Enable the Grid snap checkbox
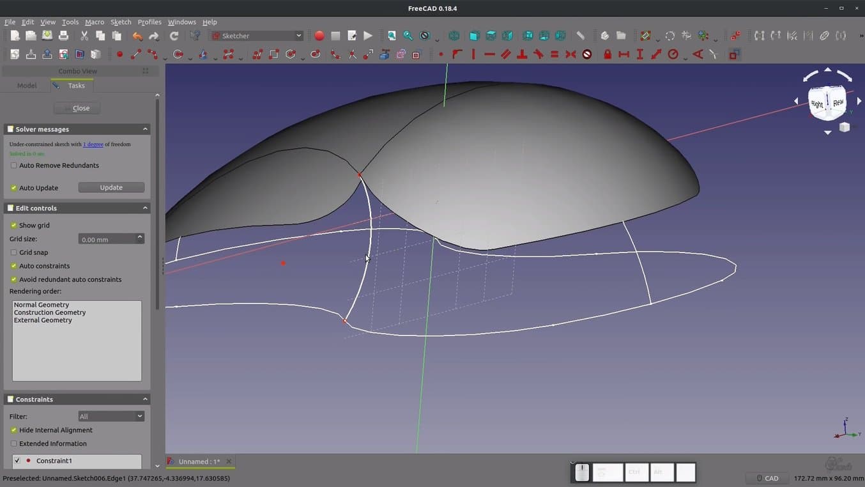865x487 pixels. pos(14,252)
